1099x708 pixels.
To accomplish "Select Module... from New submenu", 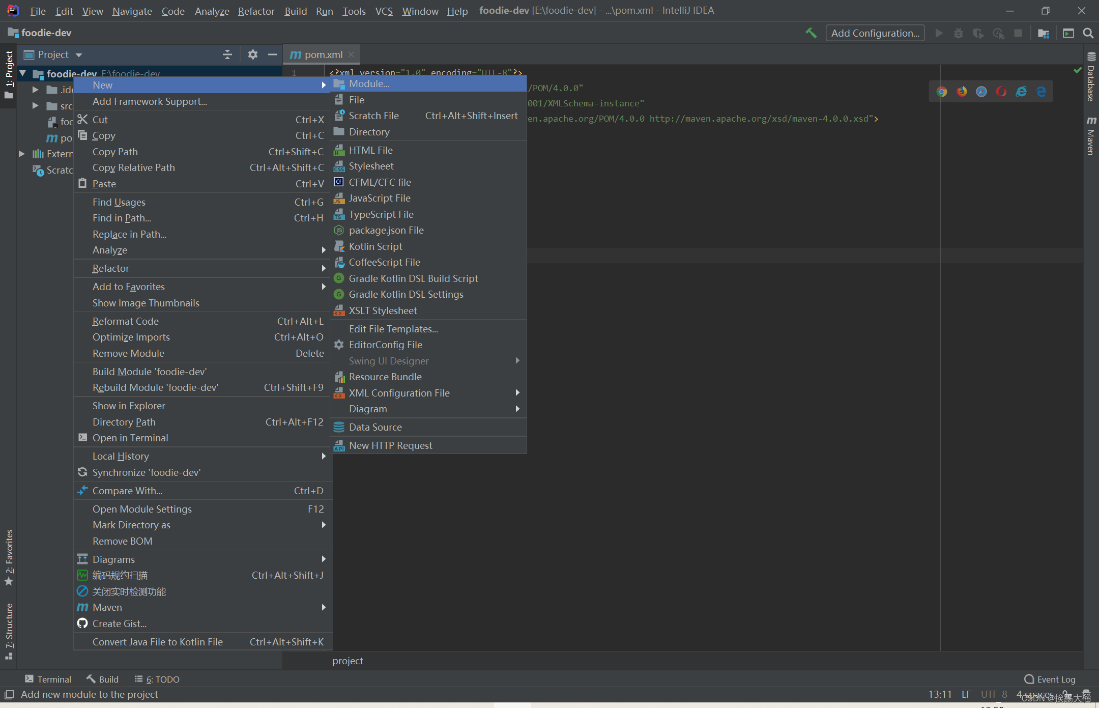I will click(x=369, y=84).
